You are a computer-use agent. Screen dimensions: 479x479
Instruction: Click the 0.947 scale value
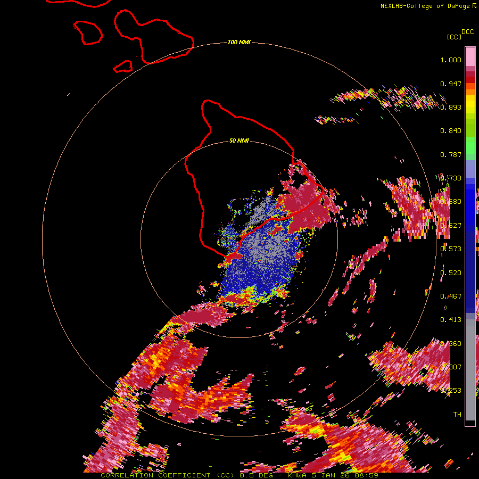tap(451, 84)
